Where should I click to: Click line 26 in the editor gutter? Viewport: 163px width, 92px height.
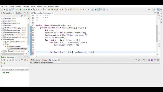[x=33, y=52]
